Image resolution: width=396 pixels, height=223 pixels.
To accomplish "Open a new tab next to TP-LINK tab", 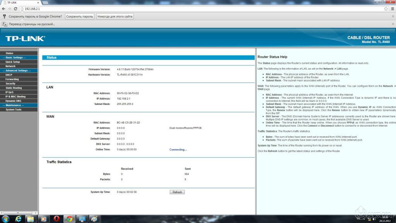I will 46,3.
